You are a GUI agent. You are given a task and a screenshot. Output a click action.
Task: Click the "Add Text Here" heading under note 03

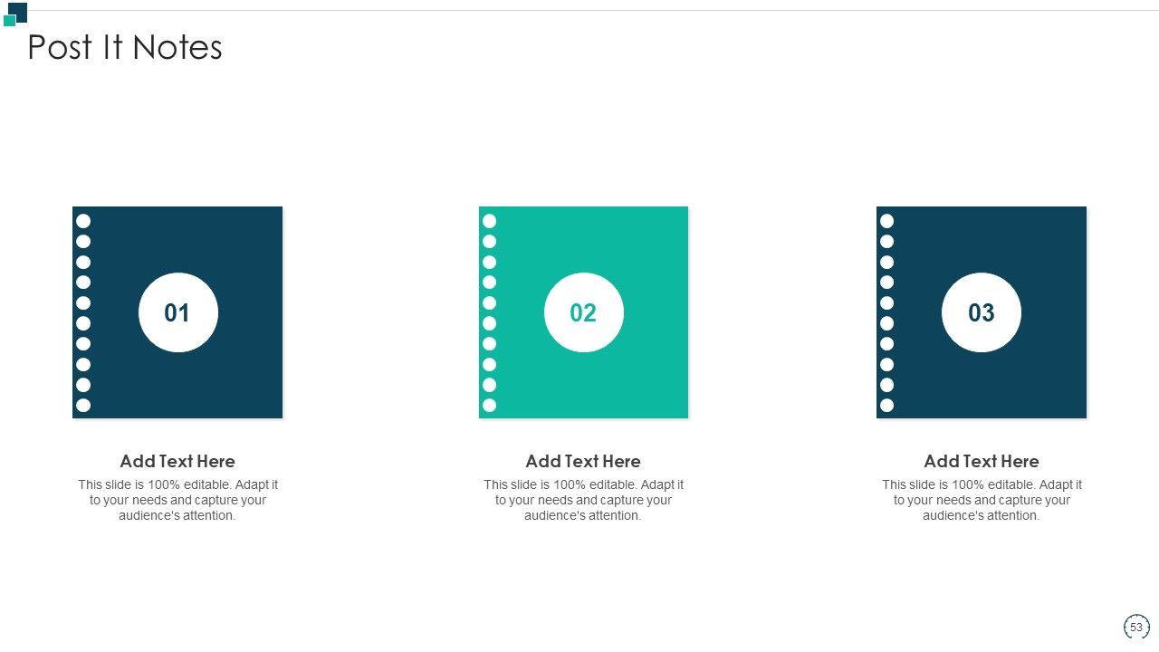coord(982,461)
